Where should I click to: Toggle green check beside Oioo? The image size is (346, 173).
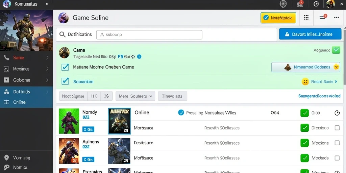[304, 113]
